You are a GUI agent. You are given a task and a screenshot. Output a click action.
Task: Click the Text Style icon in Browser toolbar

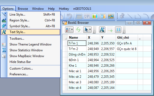pos(102,30)
